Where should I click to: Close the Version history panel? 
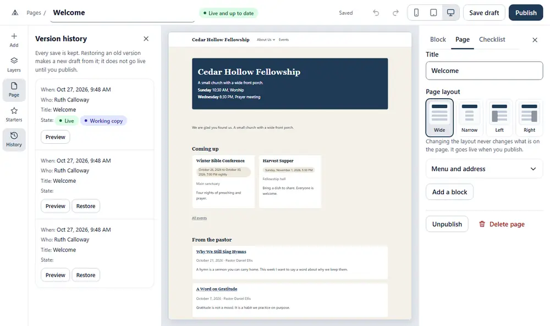tap(146, 38)
